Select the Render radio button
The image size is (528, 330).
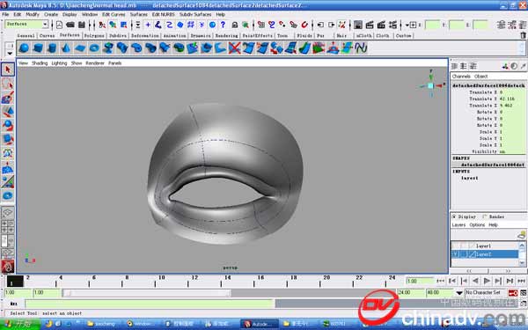coord(485,216)
